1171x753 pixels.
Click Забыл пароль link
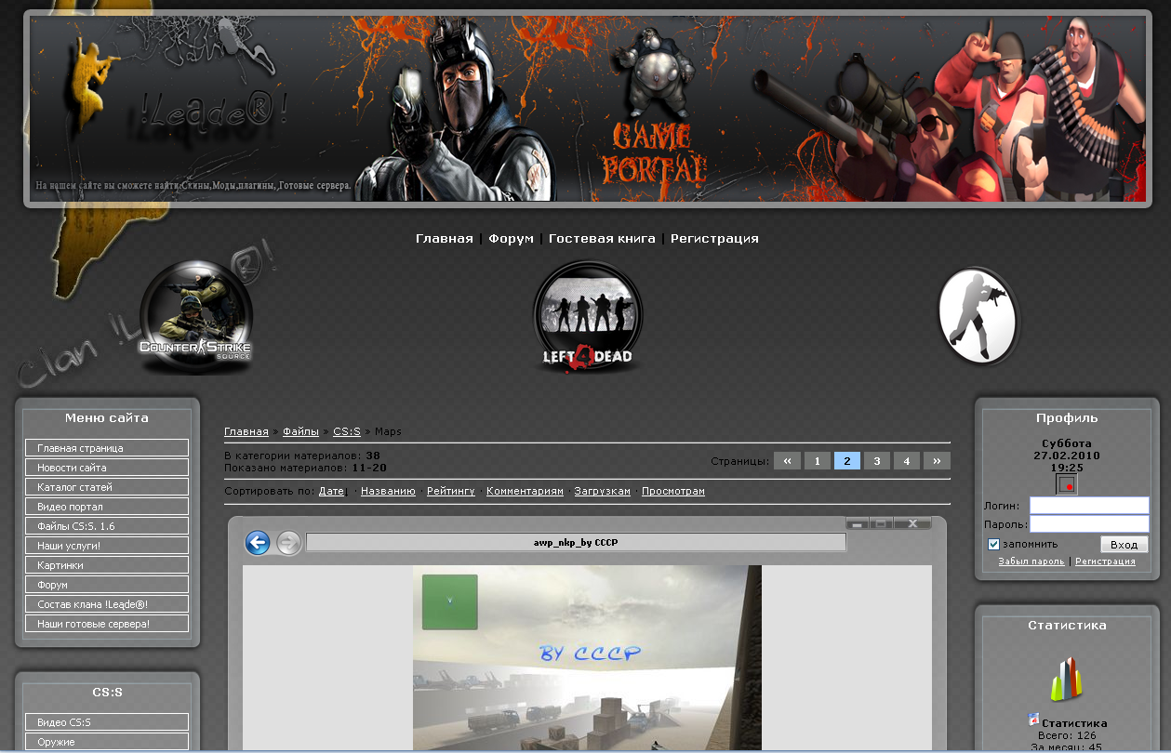pyautogui.click(x=1031, y=561)
